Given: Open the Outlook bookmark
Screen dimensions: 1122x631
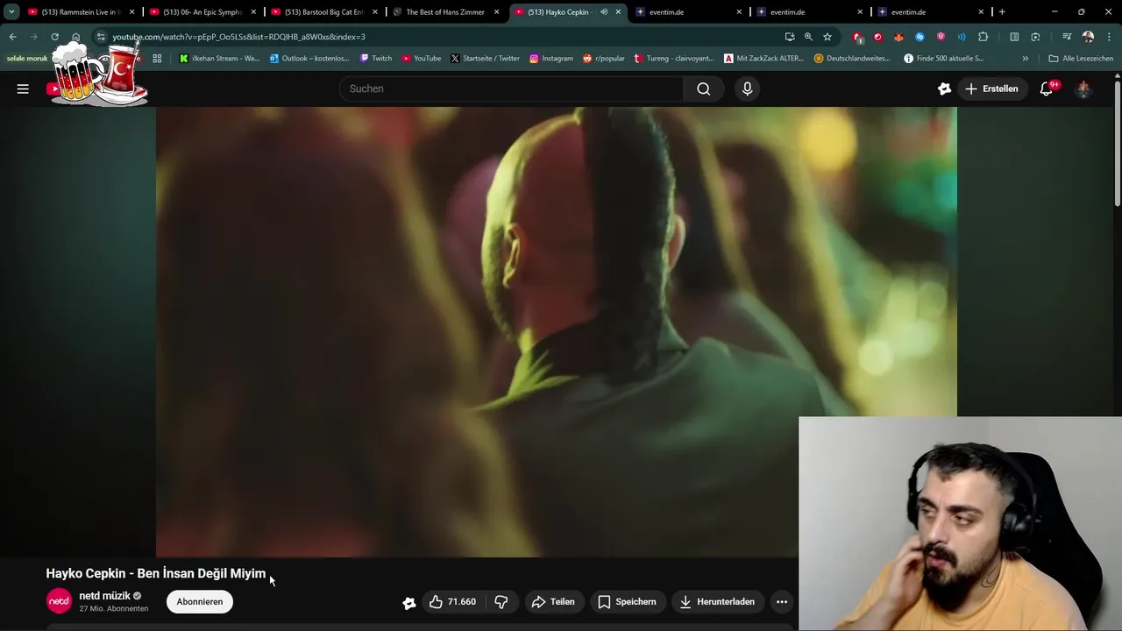Looking at the screenshot, I should pyautogui.click(x=309, y=59).
